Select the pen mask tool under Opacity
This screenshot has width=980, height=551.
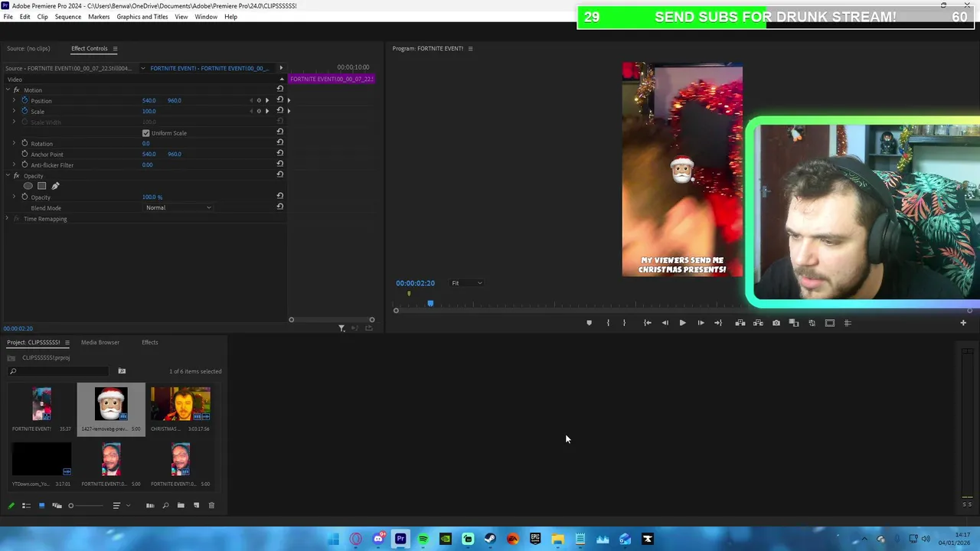coord(55,186)
